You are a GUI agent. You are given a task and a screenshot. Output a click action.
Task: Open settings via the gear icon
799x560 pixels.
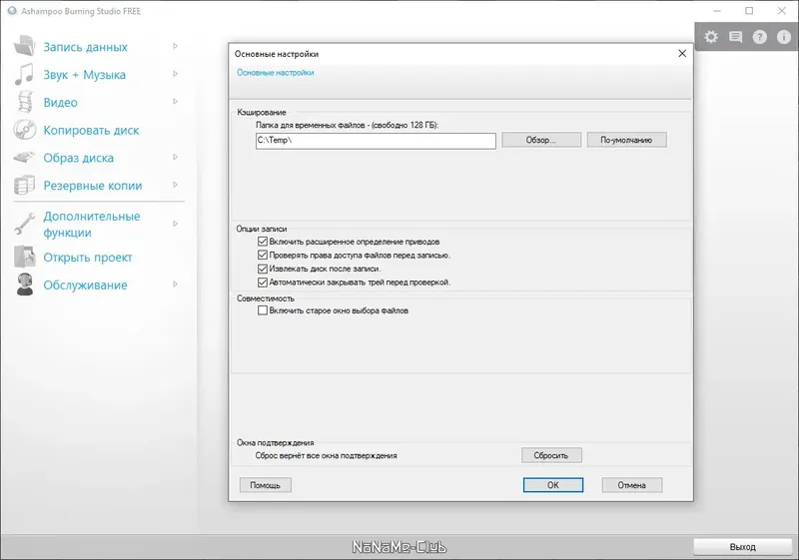711,37
